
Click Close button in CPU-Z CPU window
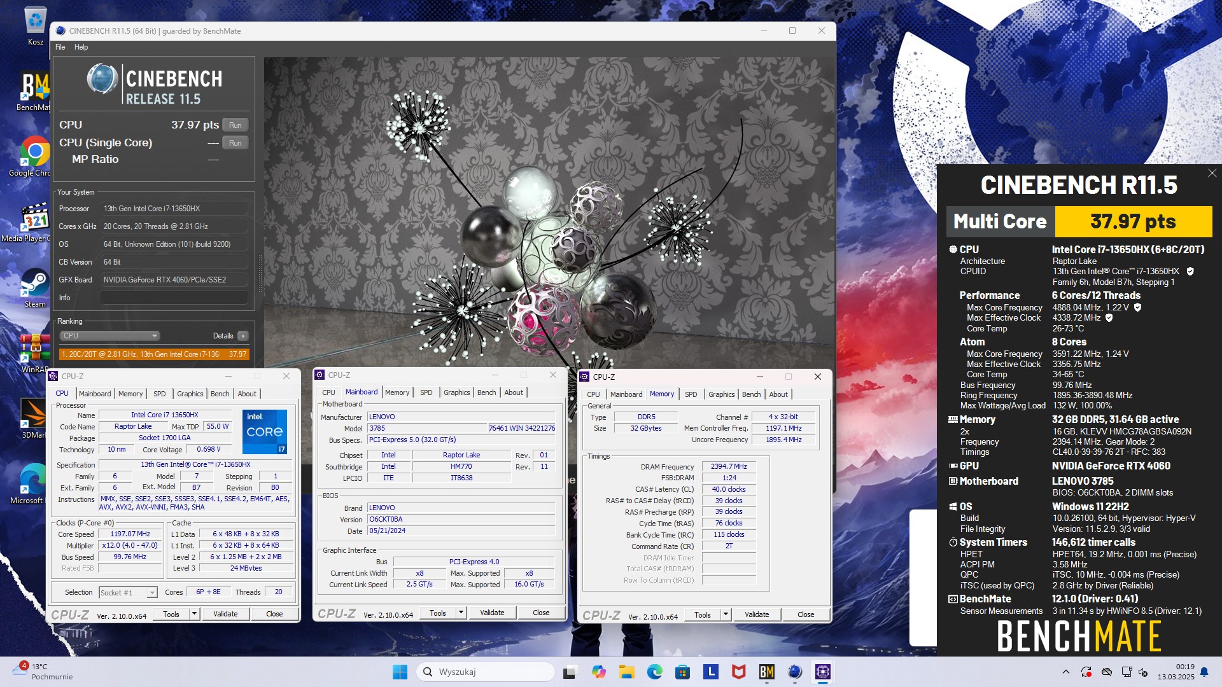coord(274,614)
